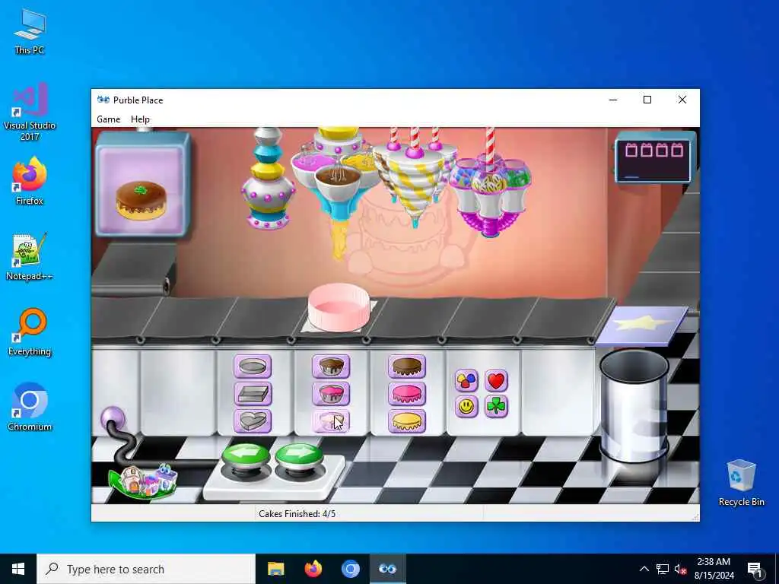Add the red heart decoration

(x=496, y=381)
